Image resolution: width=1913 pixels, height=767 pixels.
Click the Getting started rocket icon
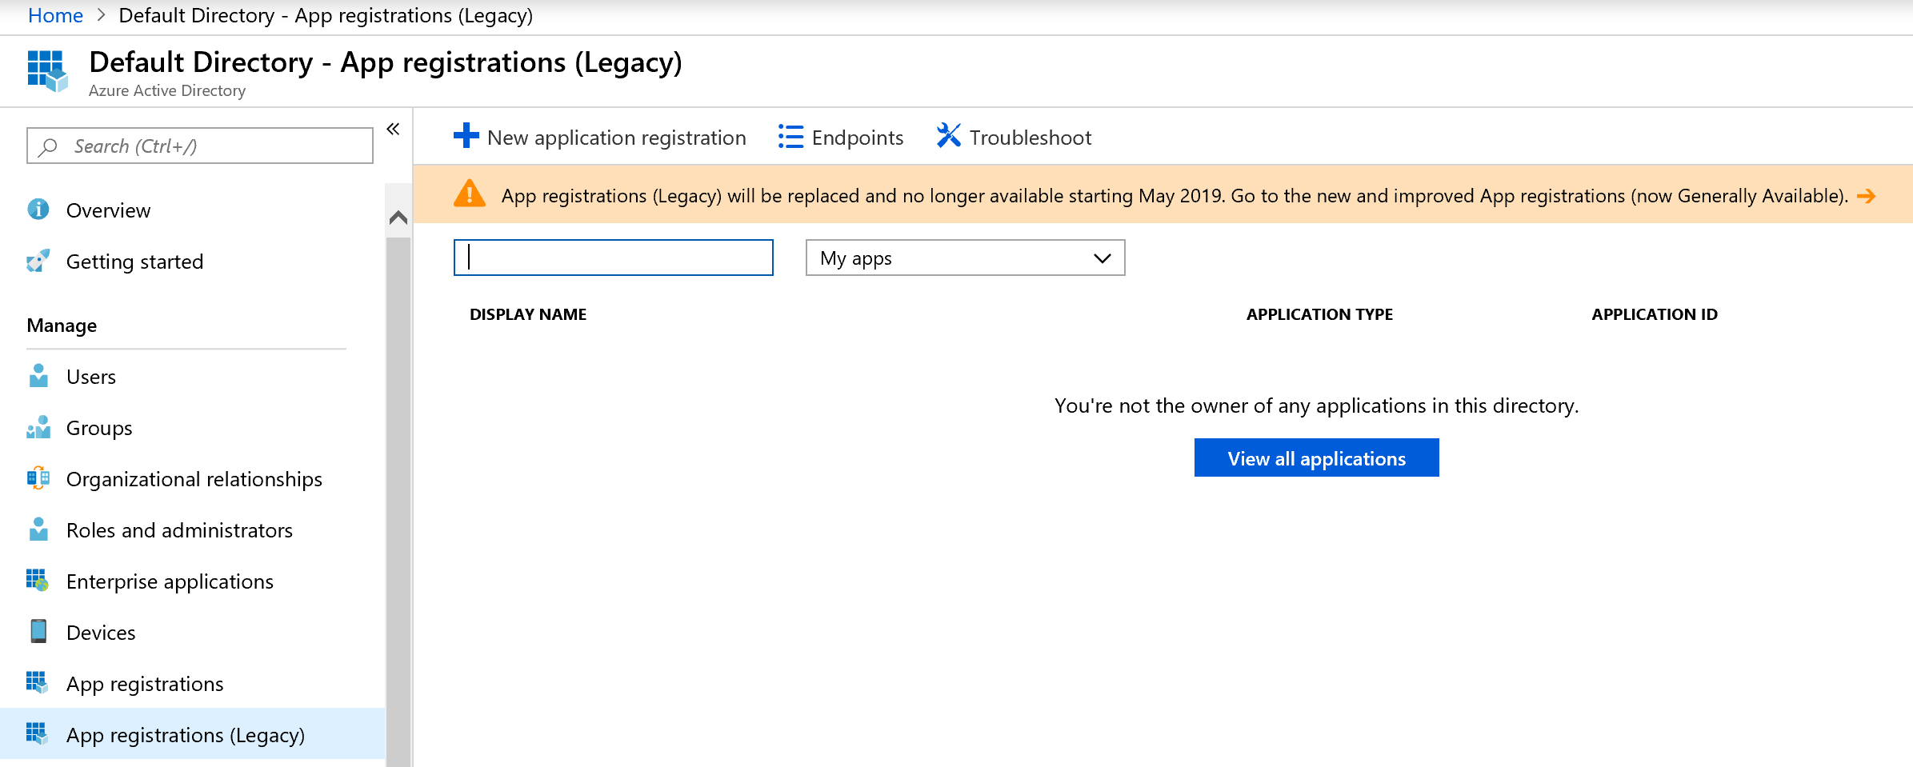[x=37, y=261]
